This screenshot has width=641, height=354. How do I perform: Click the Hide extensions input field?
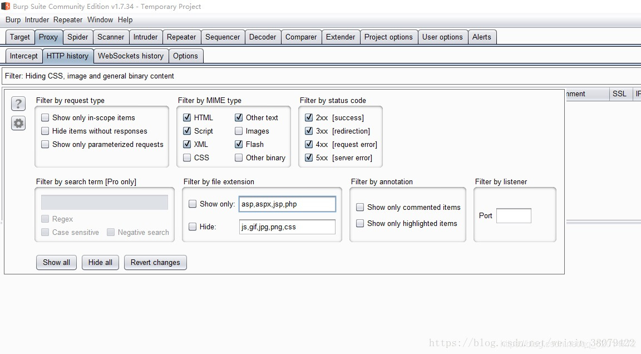coord(287,227)
